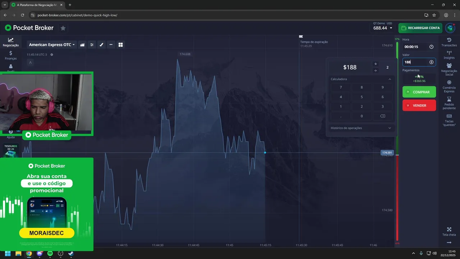Open Spotify from the taskbar
460x259 pixels.
point(50,253)
